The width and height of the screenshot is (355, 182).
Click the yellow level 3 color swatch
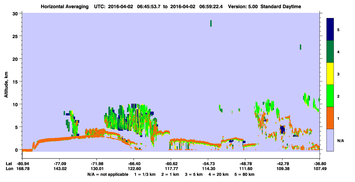point(330,74)
